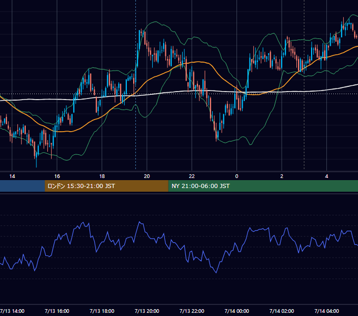
Task: Click the 0 hour label on time axis
Action: tap(237, 176)
